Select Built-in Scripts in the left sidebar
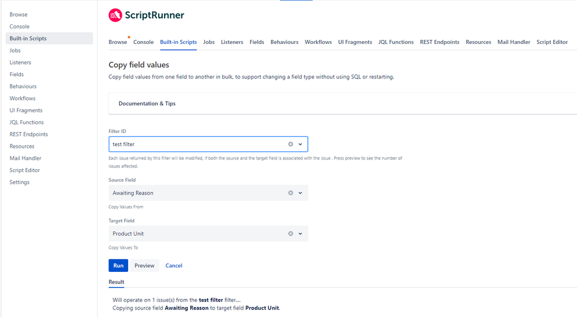577x317 pixels. [49, 38]
